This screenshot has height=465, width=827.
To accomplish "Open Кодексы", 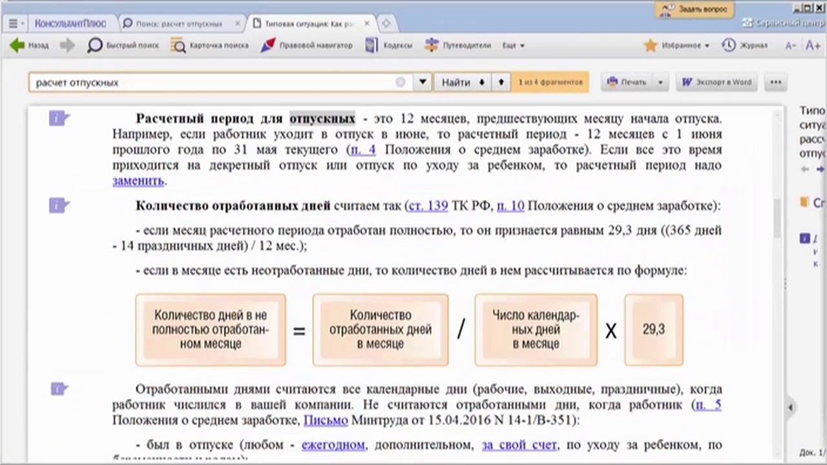I will point(388,45).
